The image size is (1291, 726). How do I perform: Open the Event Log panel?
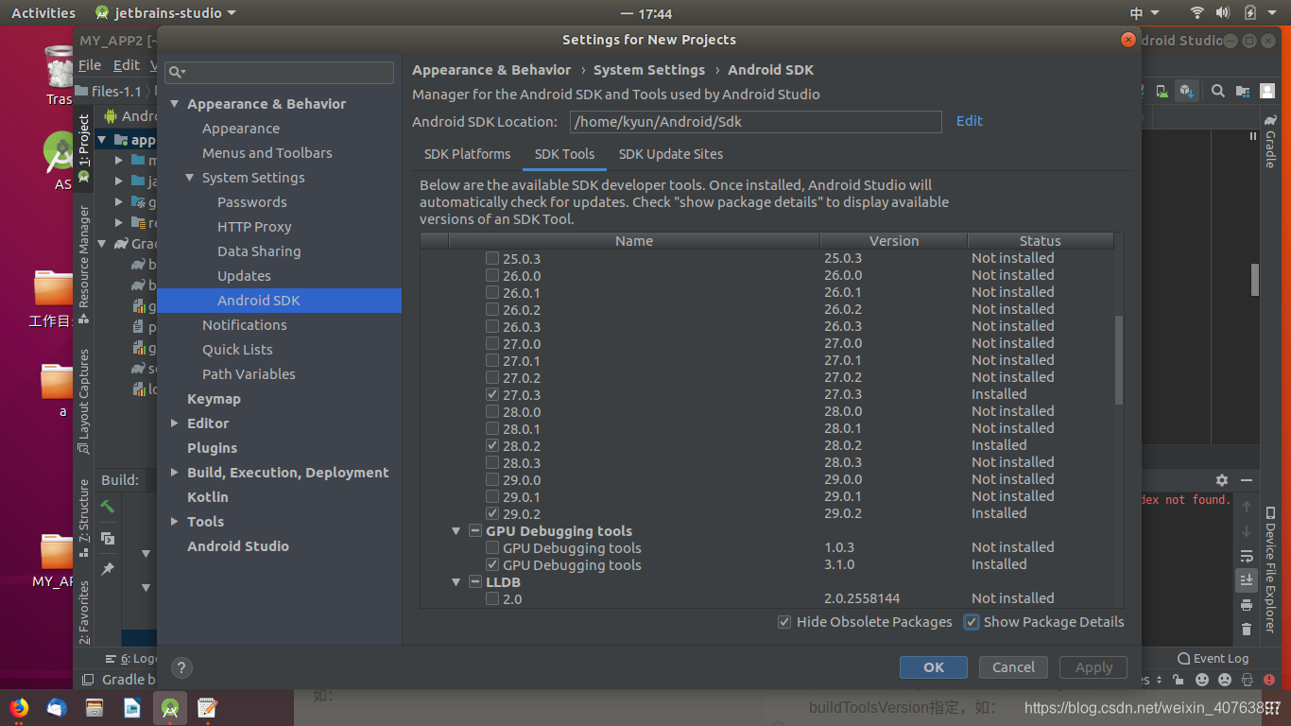coord(1214,658)
